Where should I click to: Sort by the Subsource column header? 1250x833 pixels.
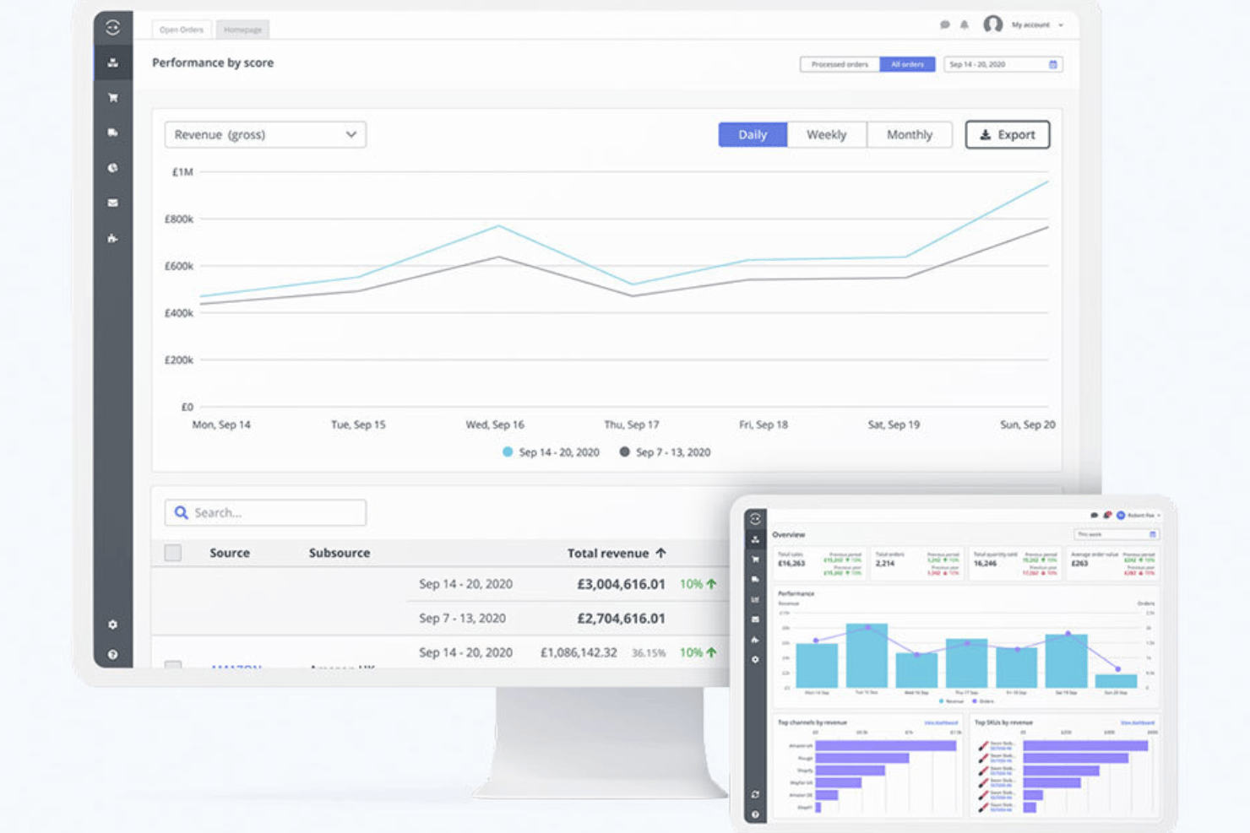(x=340, y=553)
